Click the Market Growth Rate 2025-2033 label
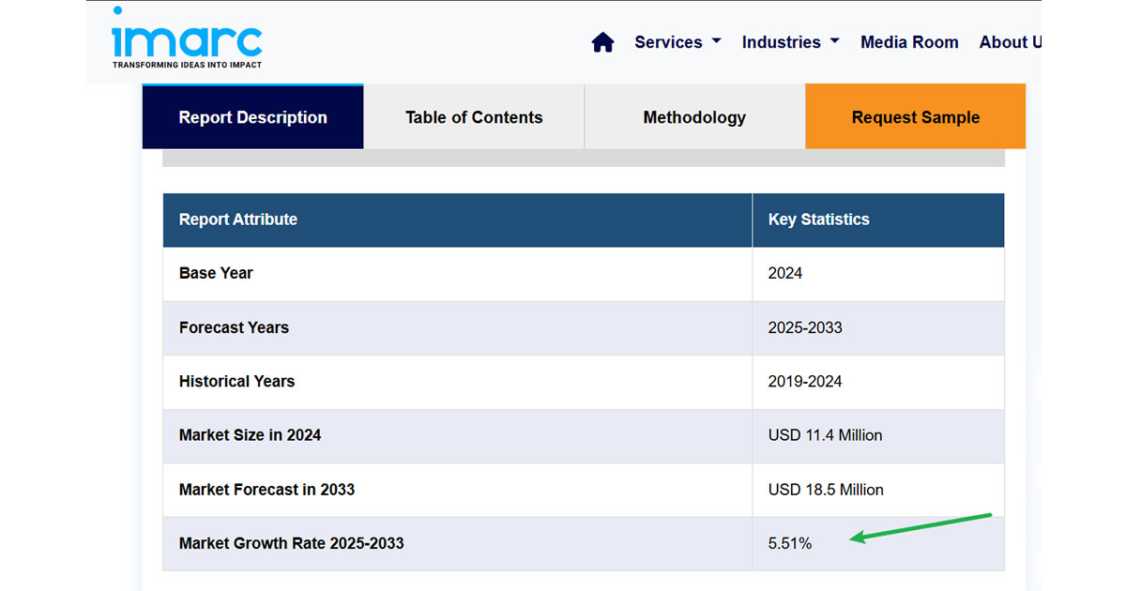The width and height of the screenshot is (1126, 591). click(x=292, y=543)
